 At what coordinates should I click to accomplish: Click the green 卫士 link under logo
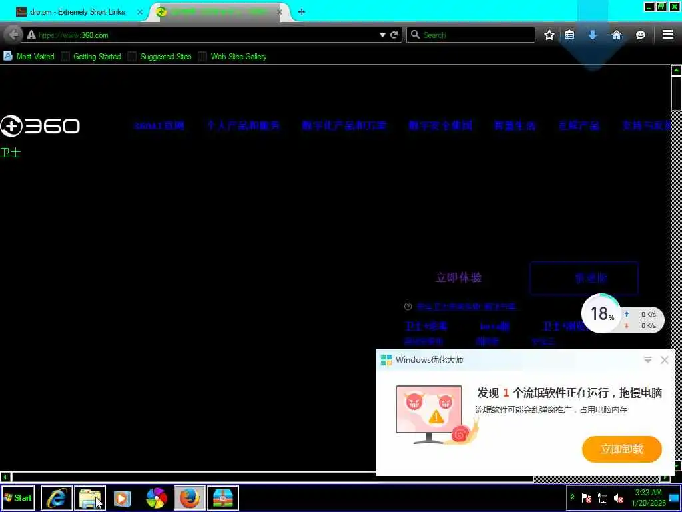(10, 153)
